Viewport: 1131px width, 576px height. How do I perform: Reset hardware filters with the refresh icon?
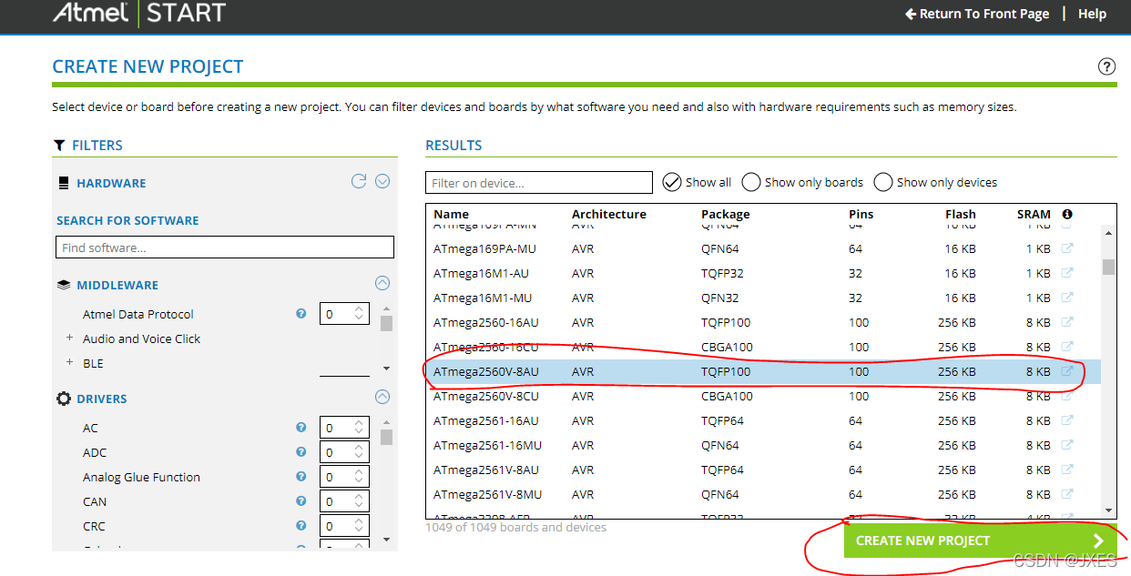click(x=359, y=181)
